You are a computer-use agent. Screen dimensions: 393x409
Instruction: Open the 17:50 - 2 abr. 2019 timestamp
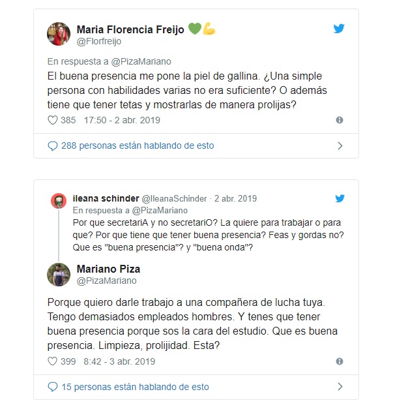click(120, 121)
